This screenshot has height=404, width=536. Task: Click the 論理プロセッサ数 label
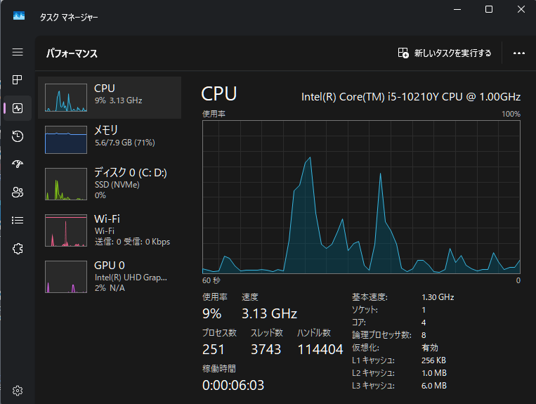[381, 335]
